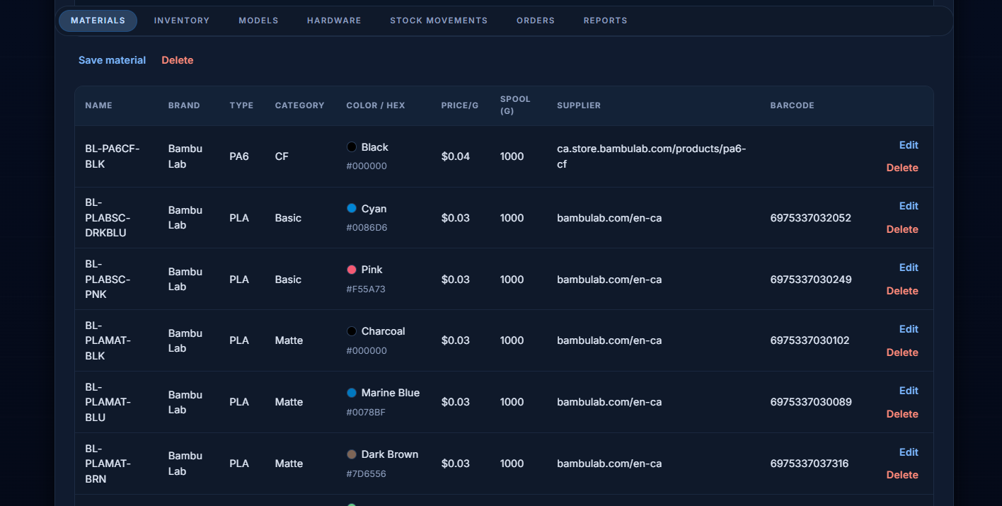Open the Models tab
Image resolution: width=1002 pixels, height=506 pixels.
click(x=258, y=21)
